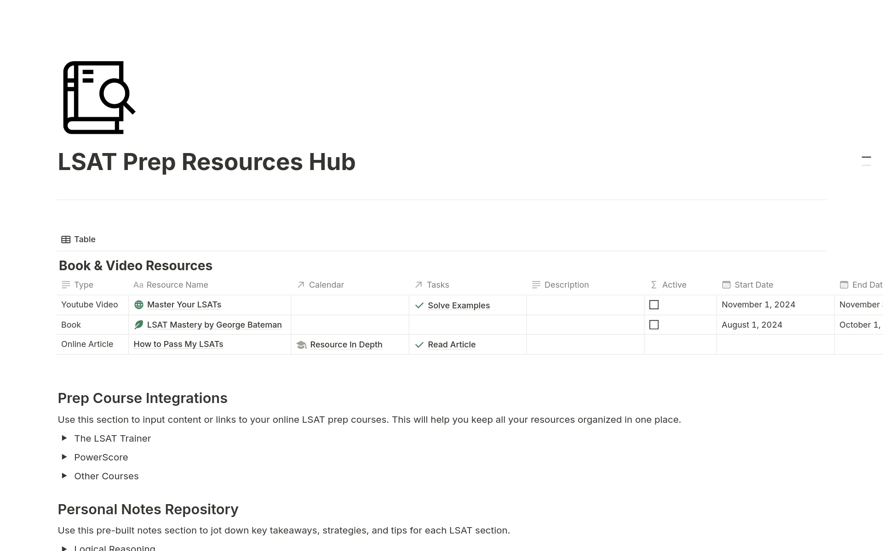This screenshot has width=883, height=551.
Task: Toggle the Active checkbox for Master Your LSATs
Action: click(x=654, y=305)
